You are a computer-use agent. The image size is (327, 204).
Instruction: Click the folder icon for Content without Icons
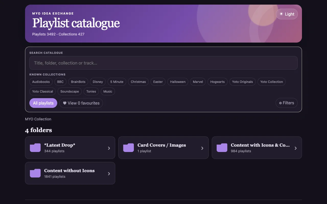coord(35,173)
